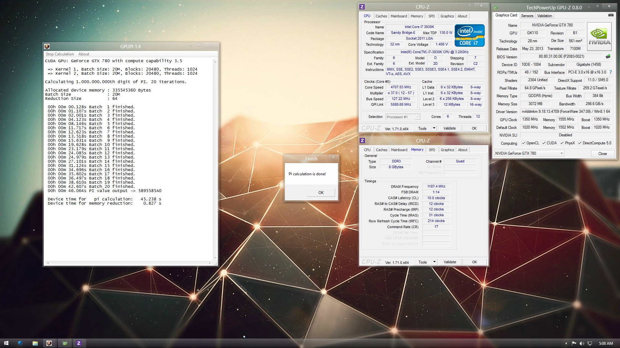Click the volume speaker tray icon
This screenshot has height=348, width=620.
pos(582,343)
